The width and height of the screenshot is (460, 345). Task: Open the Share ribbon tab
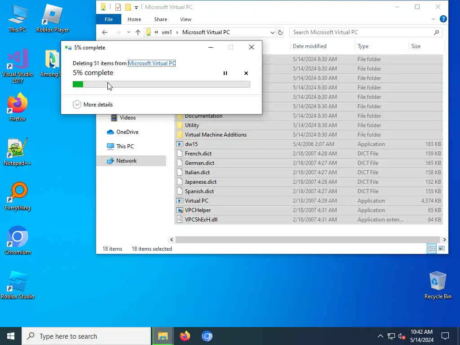(160, 19)
